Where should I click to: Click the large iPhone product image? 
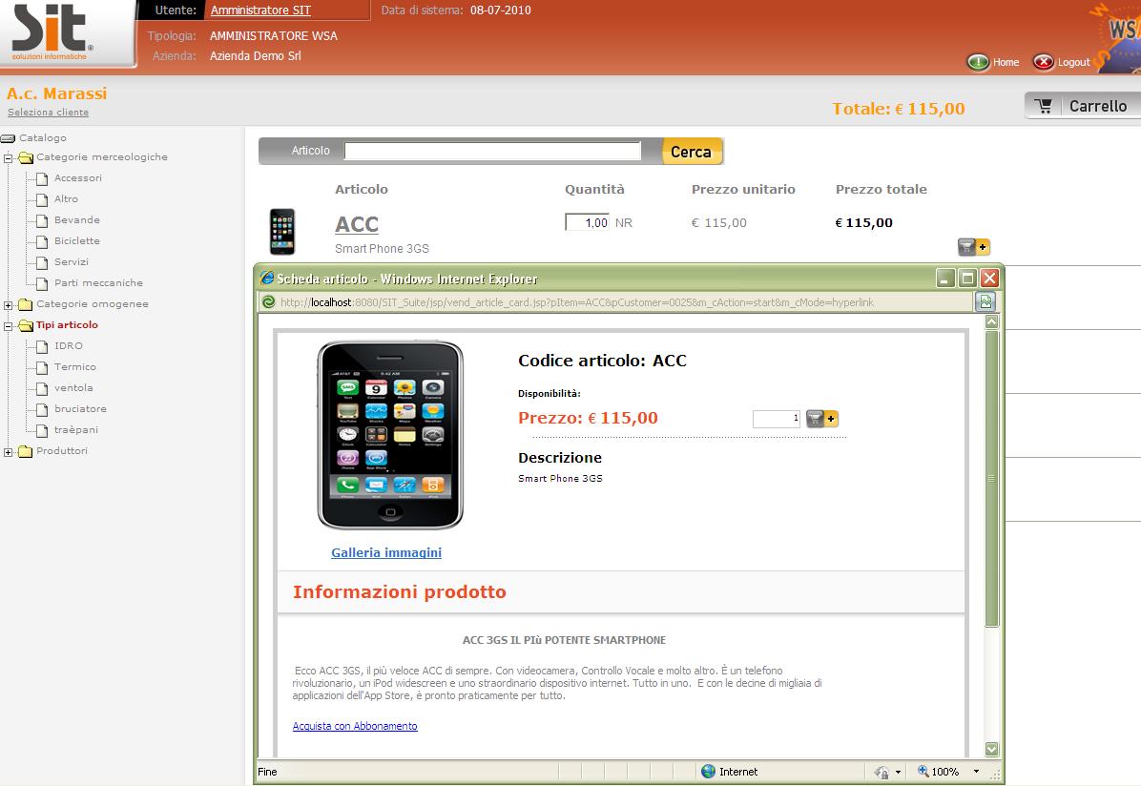tap(390, 435)
